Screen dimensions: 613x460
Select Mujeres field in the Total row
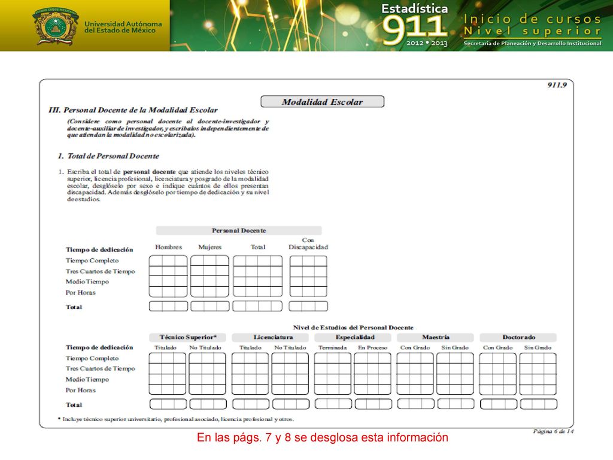tap(210, 306)
